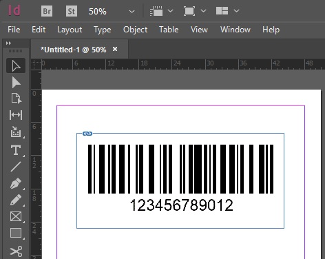Click the vertical ruler at mark 6
Viewport: 325px width, 259px height.
click(x=34, y=126)
